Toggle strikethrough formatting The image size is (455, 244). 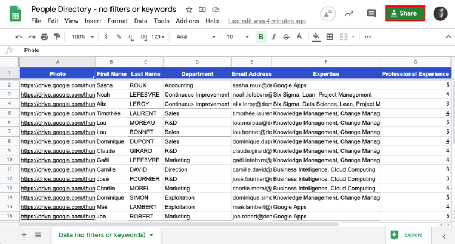tap(286, 37)
